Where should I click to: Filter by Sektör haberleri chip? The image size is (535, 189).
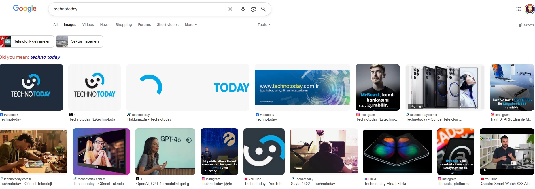pos(79,41)
